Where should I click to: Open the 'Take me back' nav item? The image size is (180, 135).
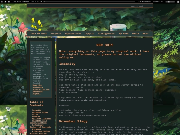pos(39,34)
